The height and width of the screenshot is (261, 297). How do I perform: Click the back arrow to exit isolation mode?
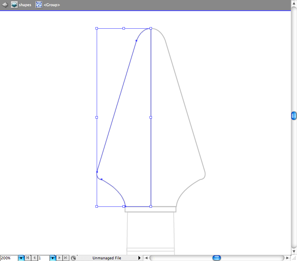[5, 5]
